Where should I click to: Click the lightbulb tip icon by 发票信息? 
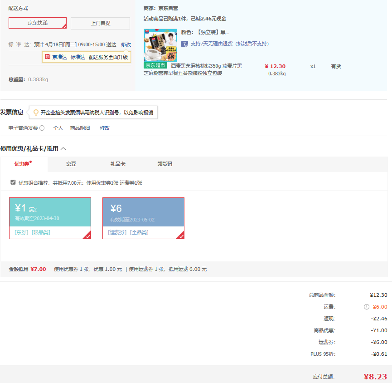coord(36,113)
